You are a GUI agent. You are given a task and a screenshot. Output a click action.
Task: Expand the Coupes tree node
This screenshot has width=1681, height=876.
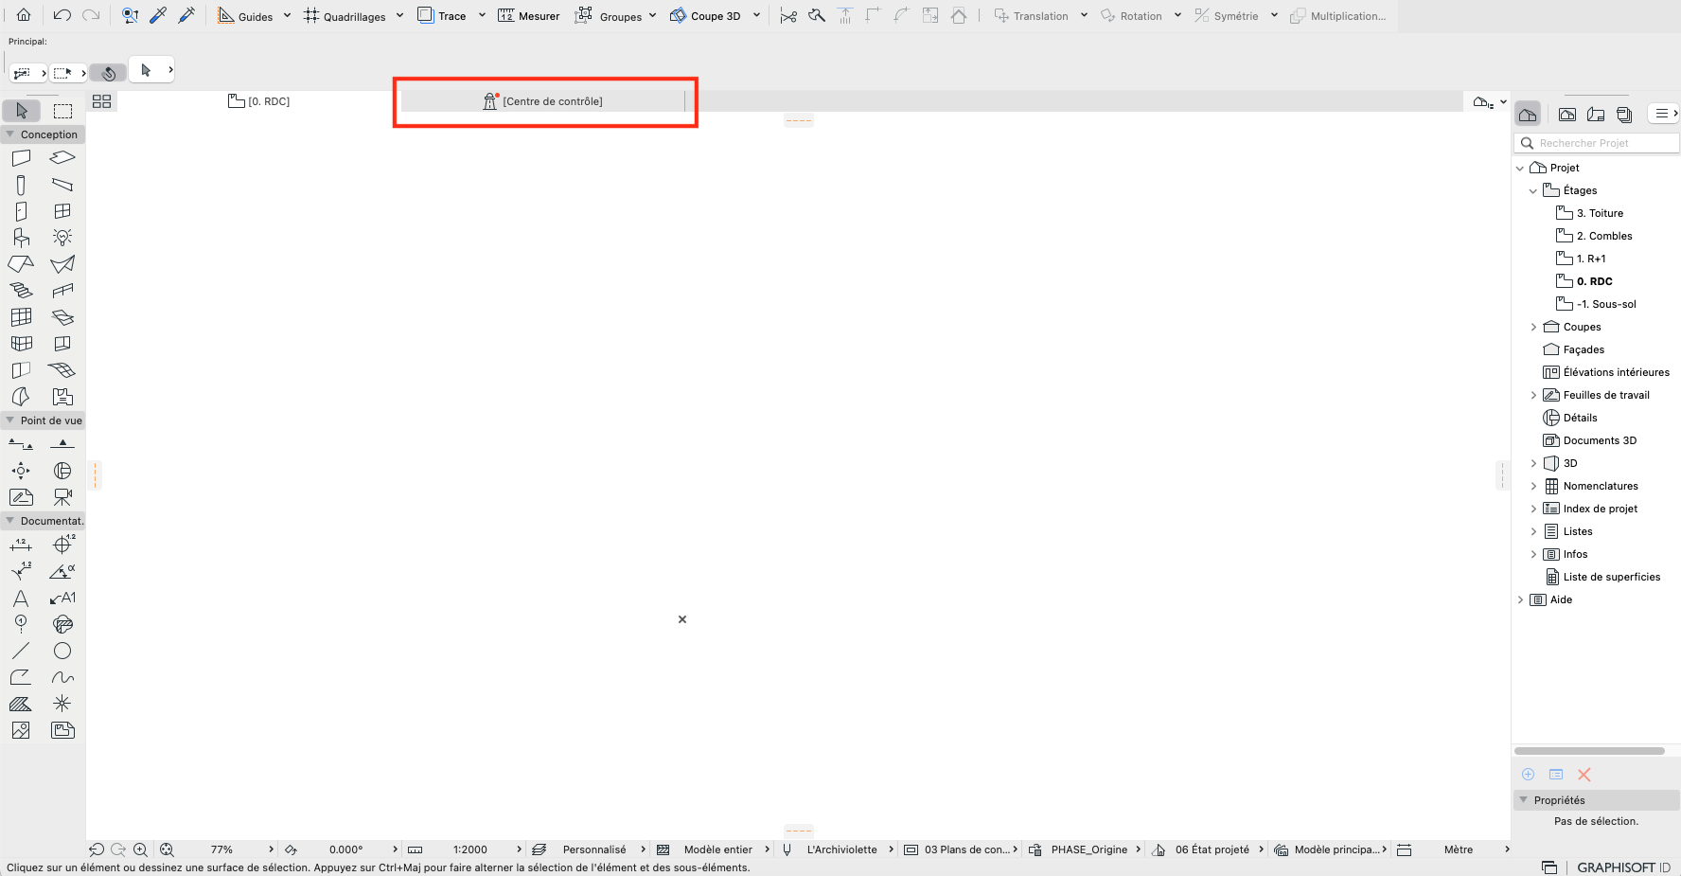1533,327
